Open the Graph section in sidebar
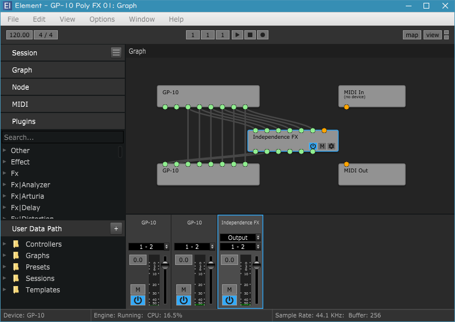 (63, 70)
